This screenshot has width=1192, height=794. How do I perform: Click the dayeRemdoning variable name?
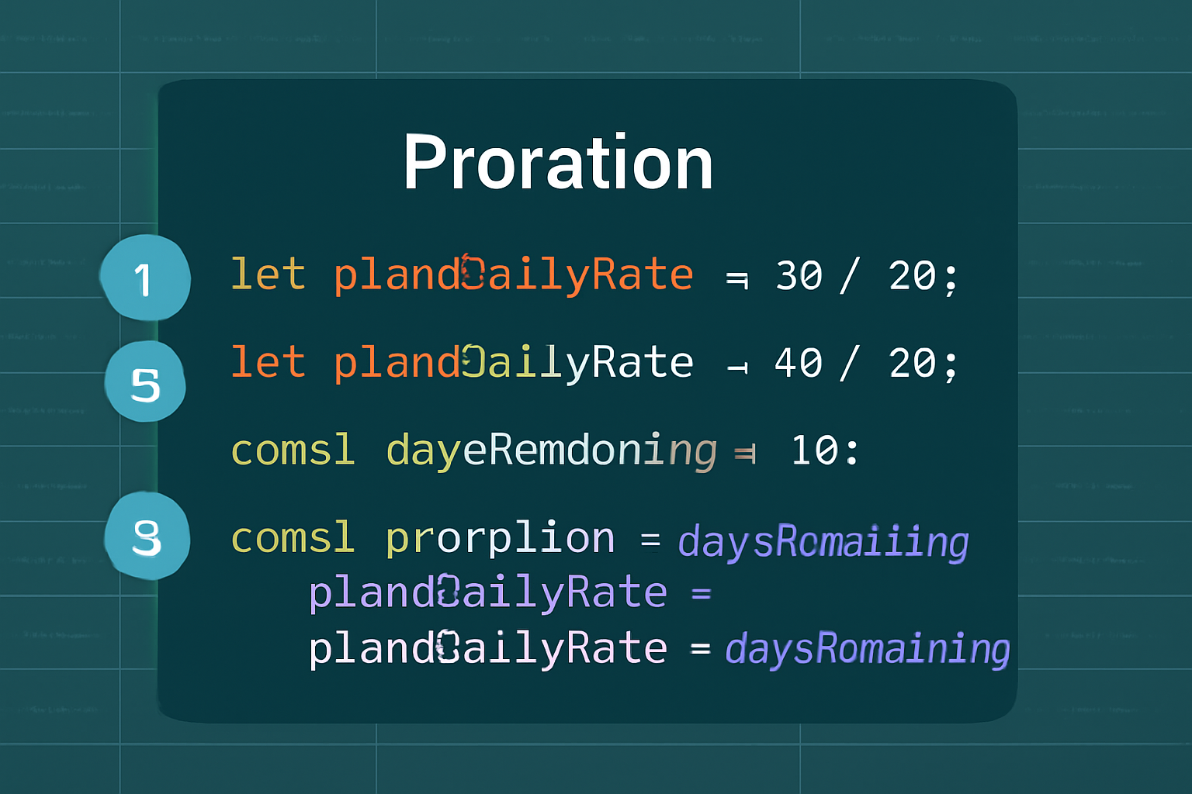551,451
